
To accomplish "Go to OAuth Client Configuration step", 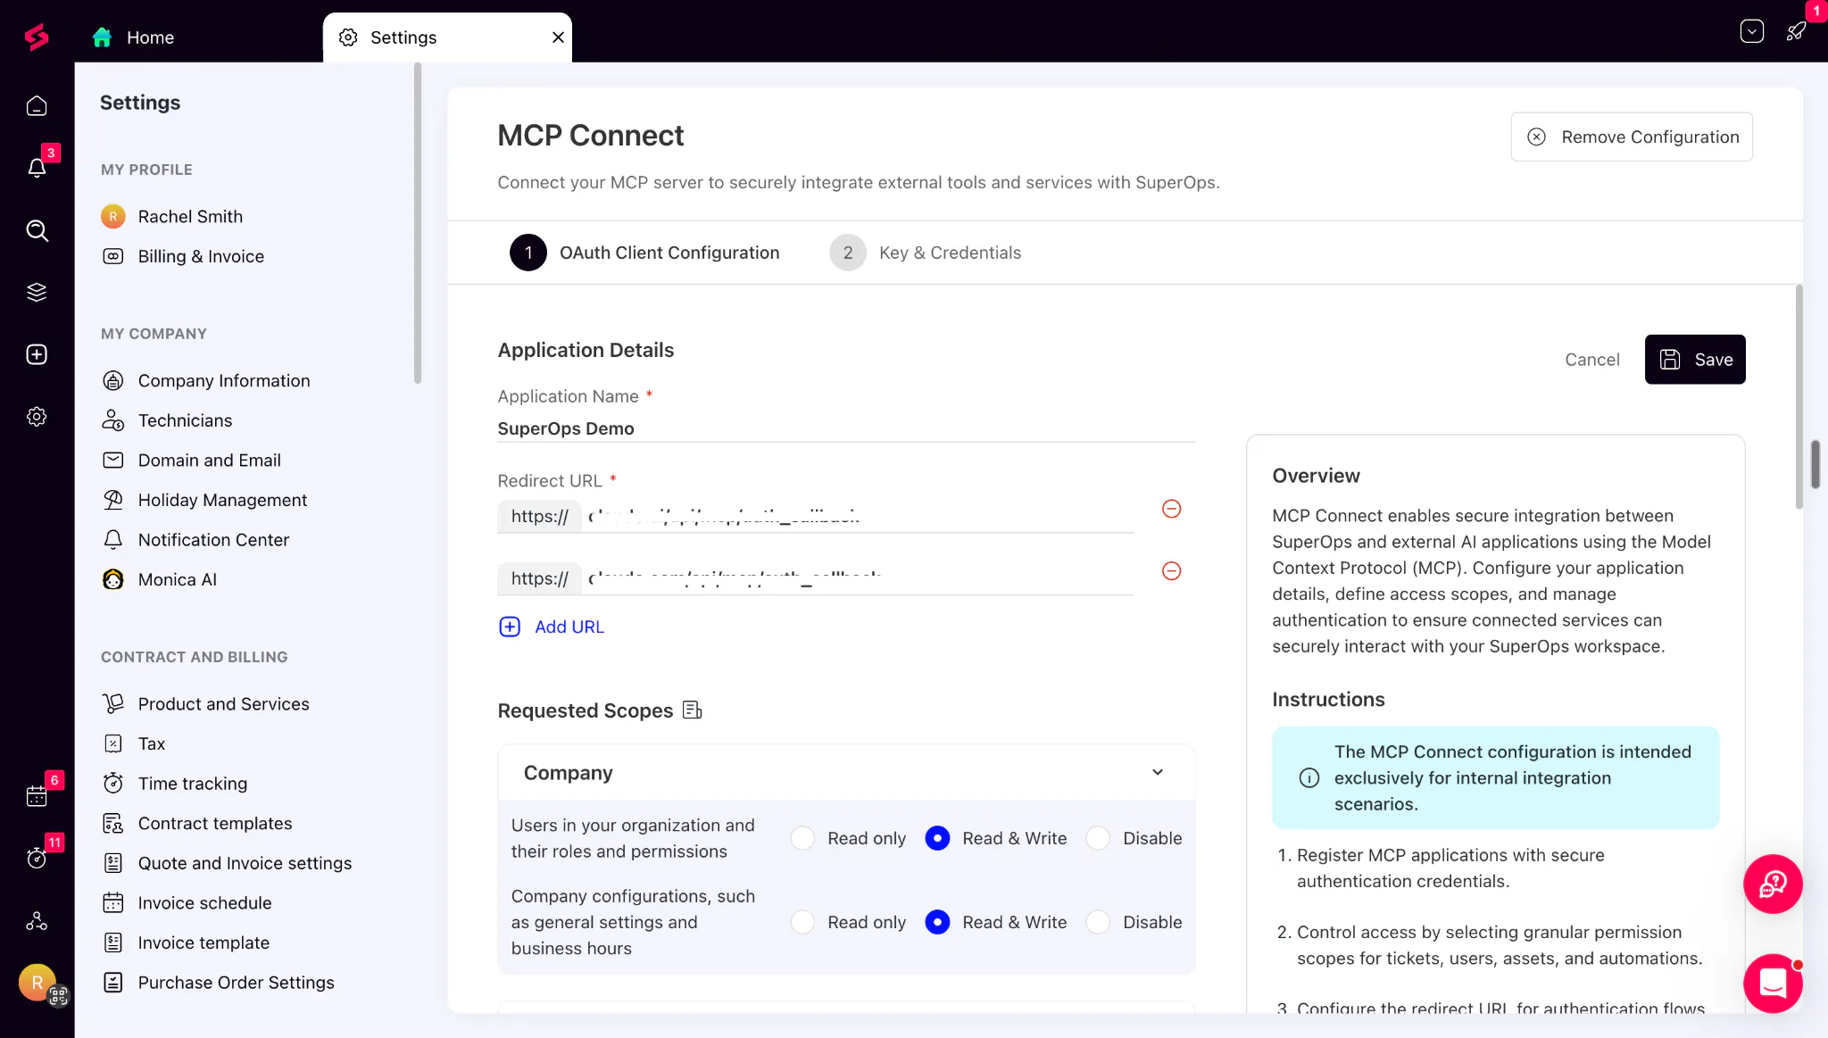I will coord(644,253).
